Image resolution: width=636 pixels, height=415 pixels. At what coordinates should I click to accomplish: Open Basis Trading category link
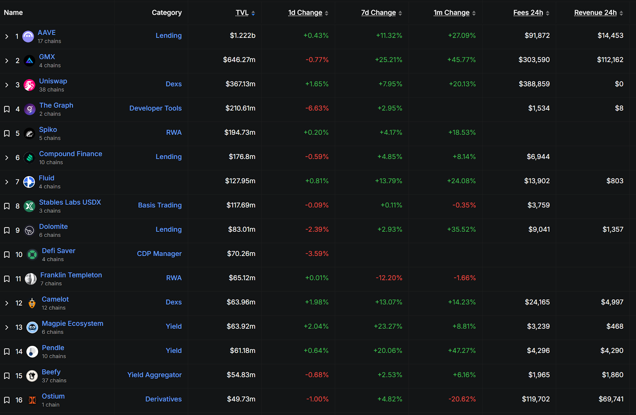(160, 205)
